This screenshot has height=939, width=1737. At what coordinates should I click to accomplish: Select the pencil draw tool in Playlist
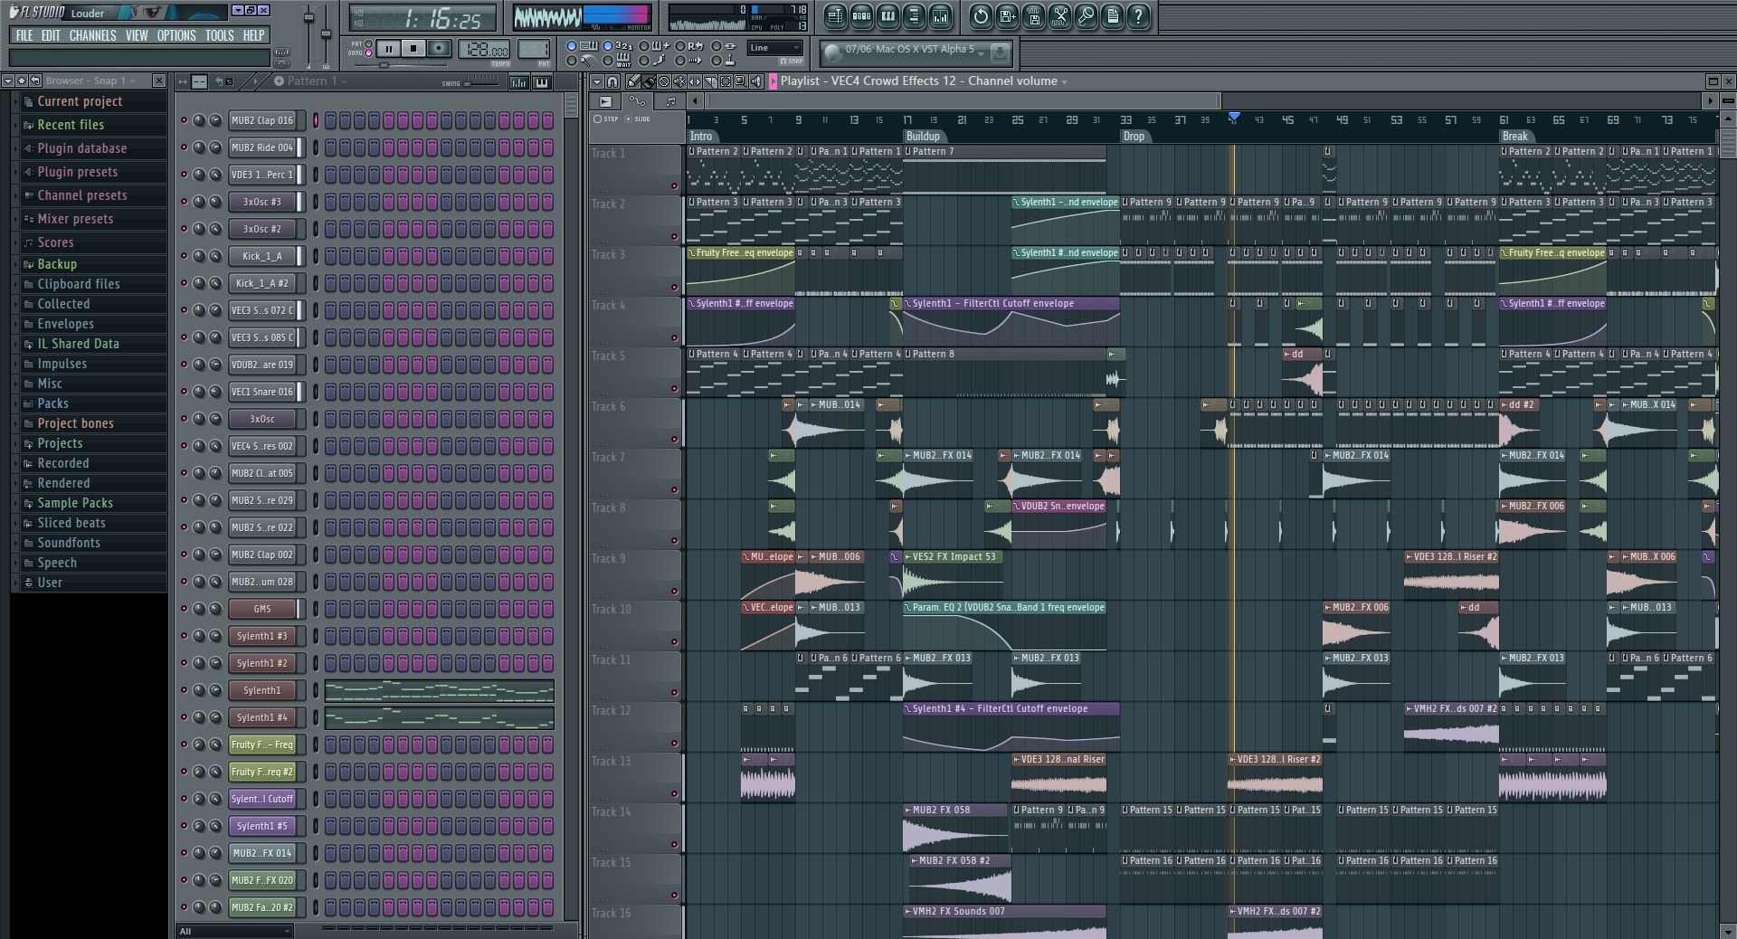633,81
